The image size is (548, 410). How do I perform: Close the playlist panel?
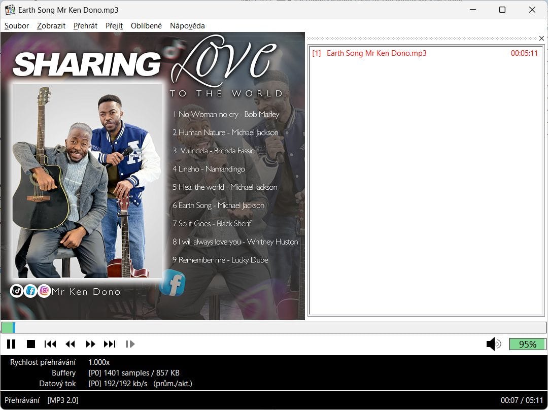click(541, 39)
